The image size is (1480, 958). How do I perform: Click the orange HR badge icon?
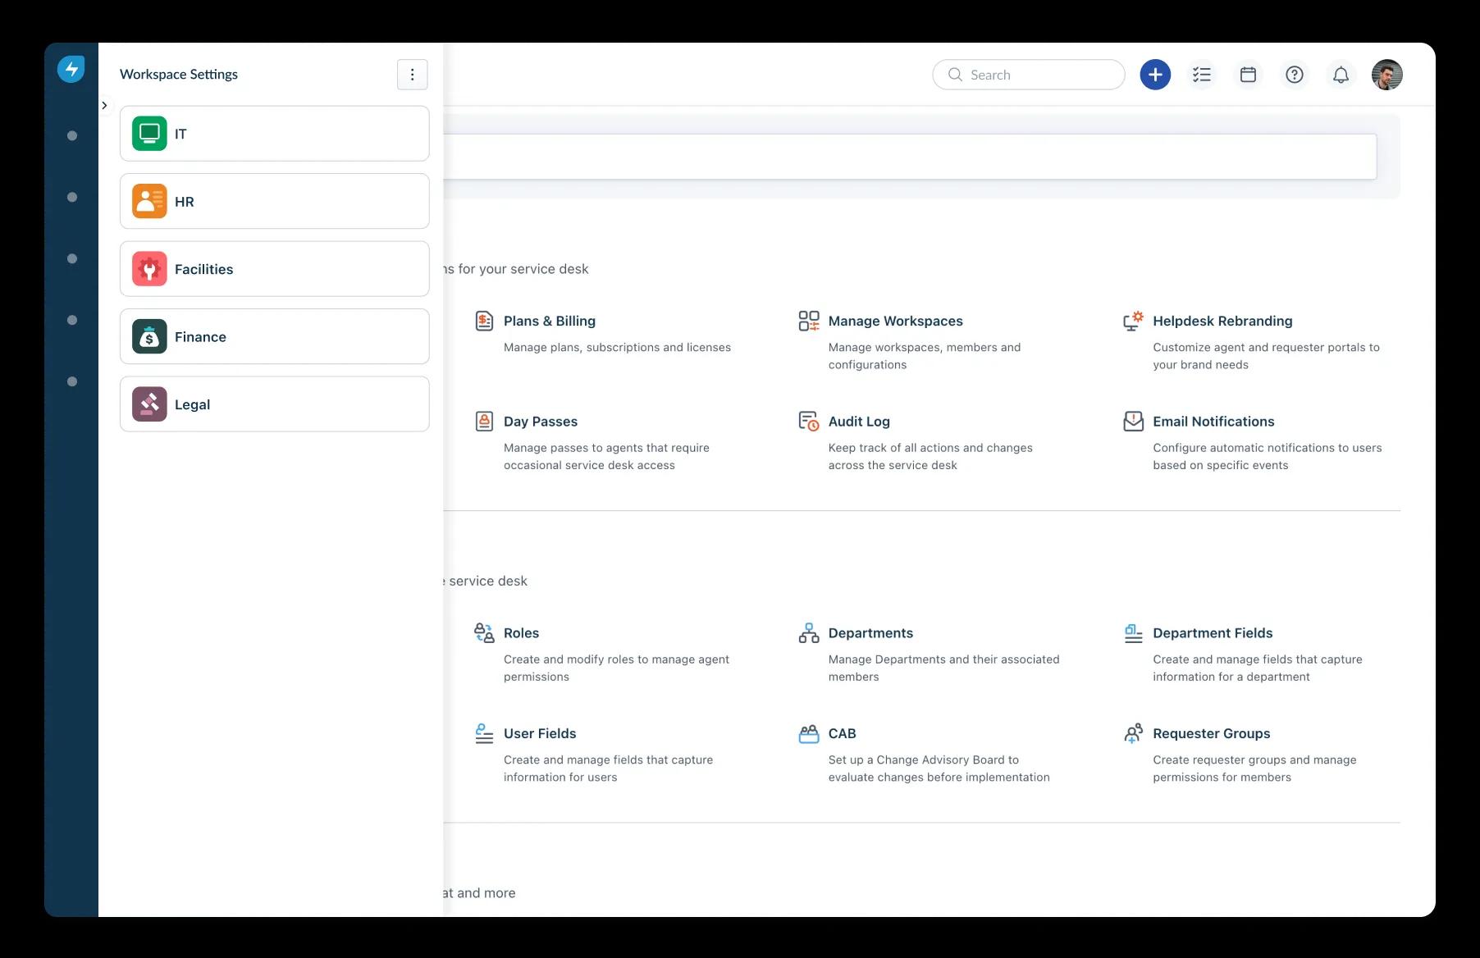coord(149,201)
